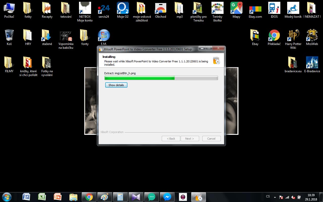Viewport: 323px width, 202px height.
Task: Click the installation progress bar
Action: [161, 78]
